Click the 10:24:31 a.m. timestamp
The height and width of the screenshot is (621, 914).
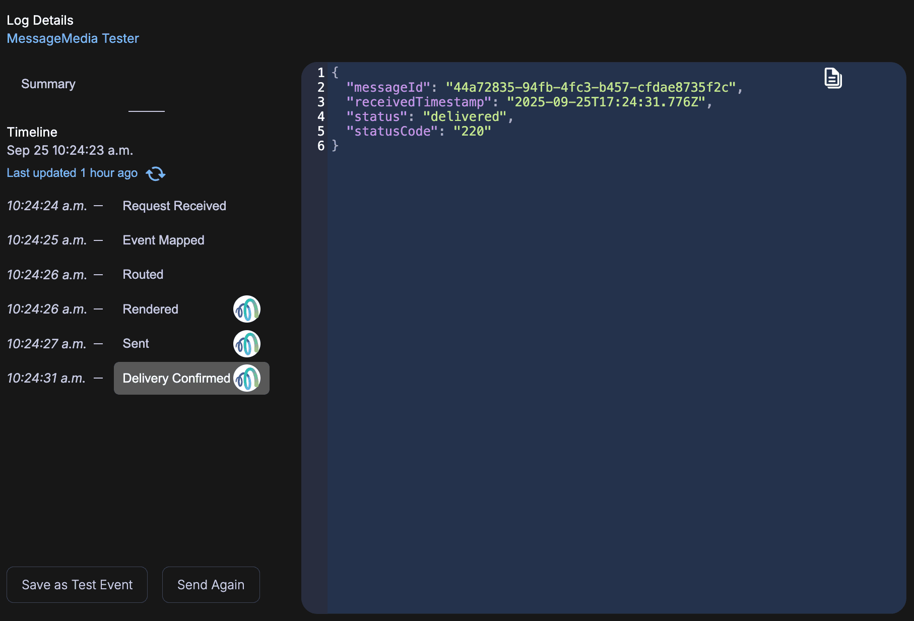point(46,378)
